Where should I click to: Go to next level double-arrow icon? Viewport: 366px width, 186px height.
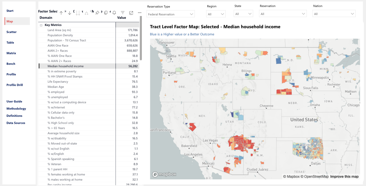(78, 13)
